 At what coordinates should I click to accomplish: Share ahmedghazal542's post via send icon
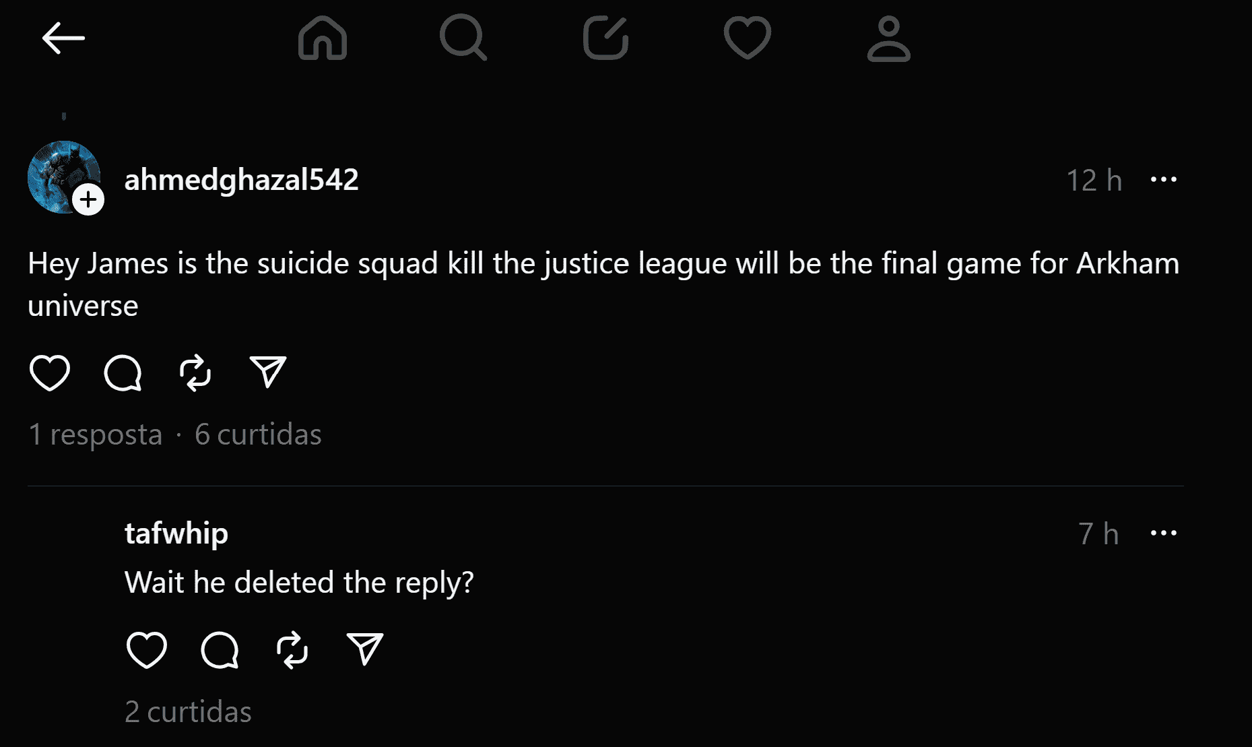coord(268,372)
